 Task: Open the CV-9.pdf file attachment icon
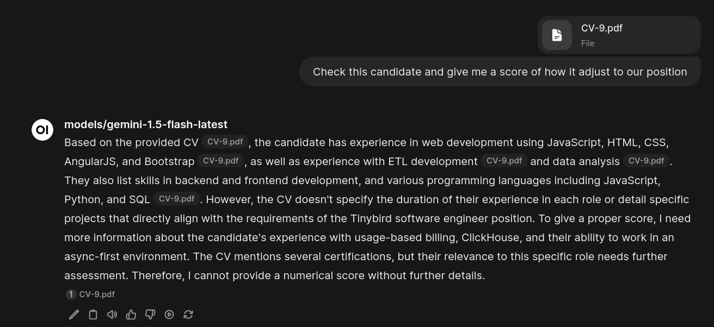tap(557, 35)
